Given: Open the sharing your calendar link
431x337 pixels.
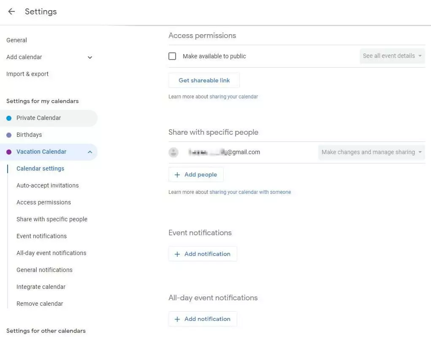Looking at the screenshot, I should 233,97.
